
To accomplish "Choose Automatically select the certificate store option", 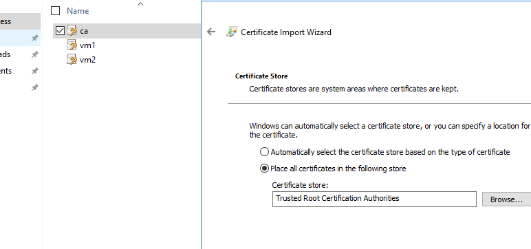I will pos(265,152).
